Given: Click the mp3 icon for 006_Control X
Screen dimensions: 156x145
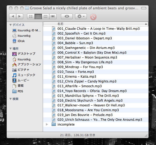Looking at the screenshot, I should 54,52.
